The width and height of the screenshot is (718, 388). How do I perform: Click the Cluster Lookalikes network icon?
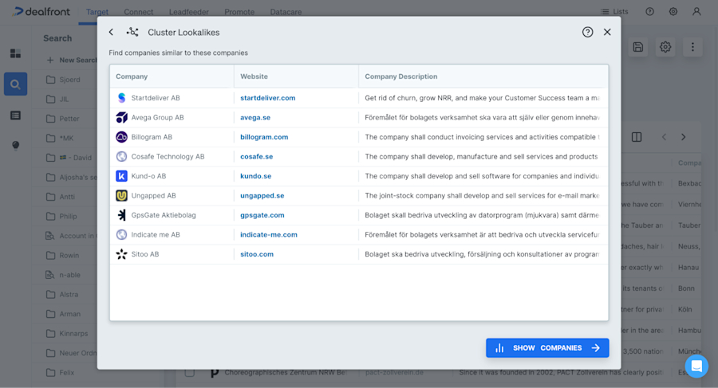tap(132, 32)
